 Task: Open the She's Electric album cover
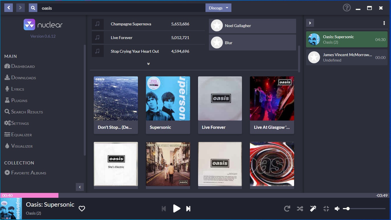point(116,164)
